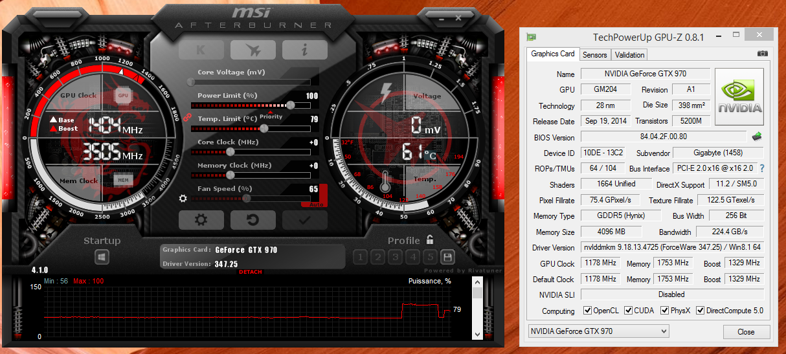The image size is (786, 354).
Task: Select profile slot 5
Action: point(431,257)
